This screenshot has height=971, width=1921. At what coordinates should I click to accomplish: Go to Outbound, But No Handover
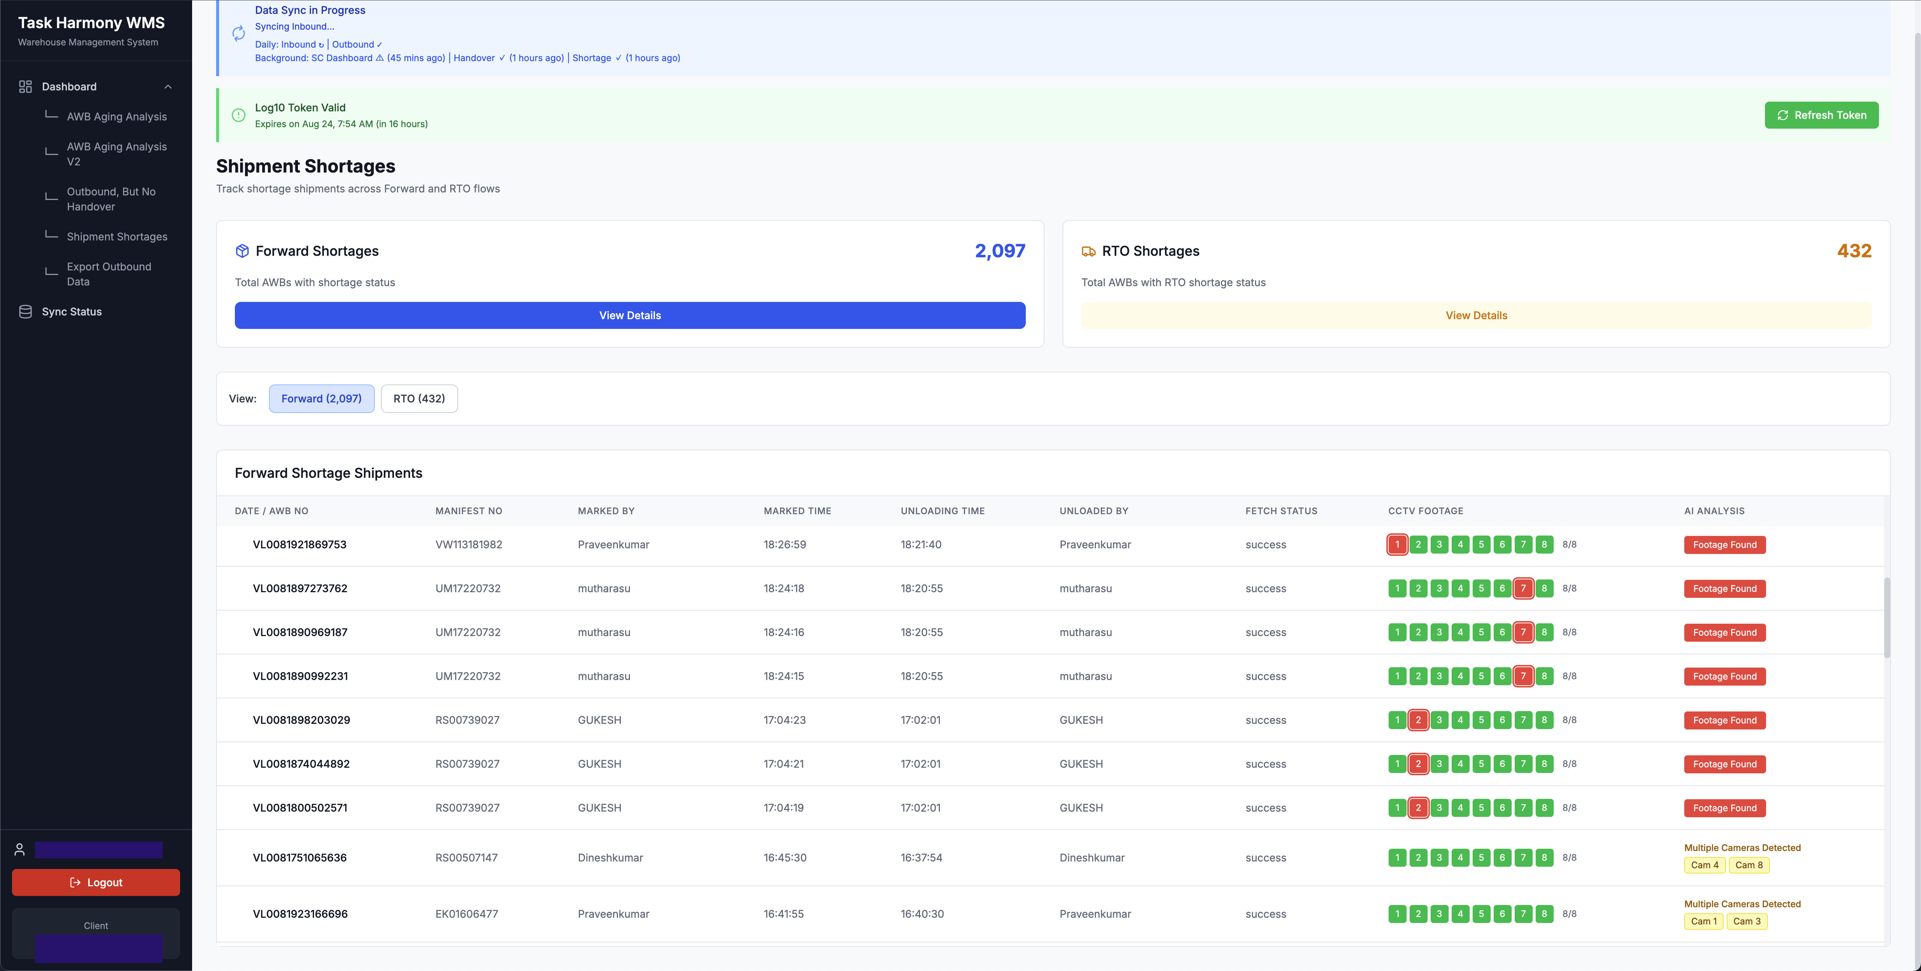pyautogui.click(x=112, y=199)
